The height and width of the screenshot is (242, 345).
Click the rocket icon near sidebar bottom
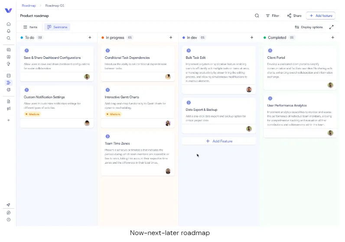click(9, 205)
